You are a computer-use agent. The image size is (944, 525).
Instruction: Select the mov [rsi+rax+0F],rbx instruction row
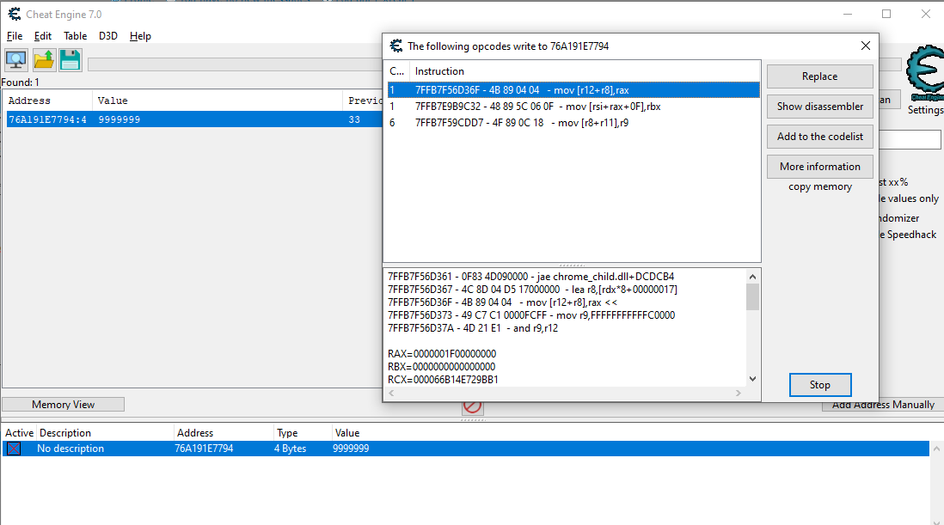tap(537, 107)
